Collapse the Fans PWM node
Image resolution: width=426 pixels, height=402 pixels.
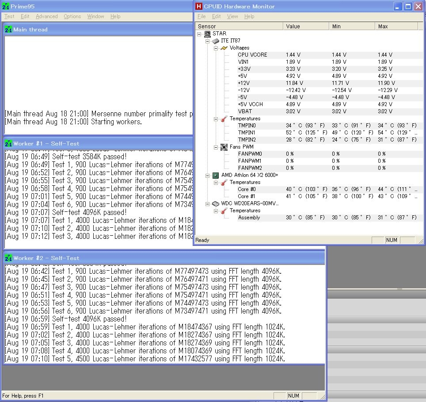click(216, 147)
